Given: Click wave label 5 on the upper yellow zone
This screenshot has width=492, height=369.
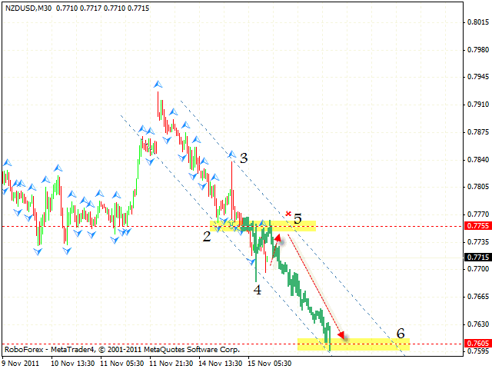Looking at the screenshot, I should 298,218.
